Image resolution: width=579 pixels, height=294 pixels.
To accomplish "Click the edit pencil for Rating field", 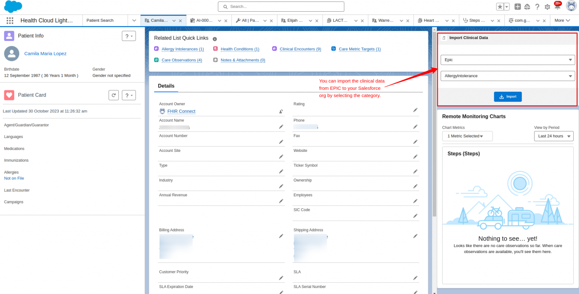I will pos(415,110).
